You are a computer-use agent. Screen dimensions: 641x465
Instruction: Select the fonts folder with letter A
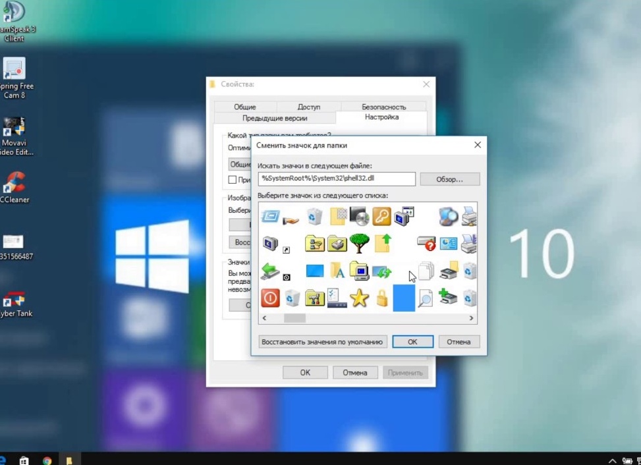click(337, 271)
